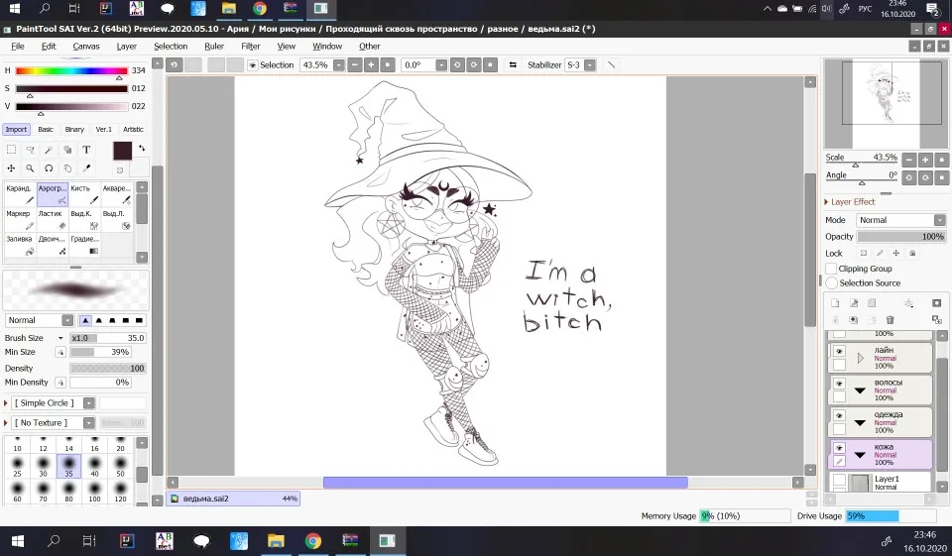
Task: Choose the zoom magnifier tool
Action: coord(30,168)
